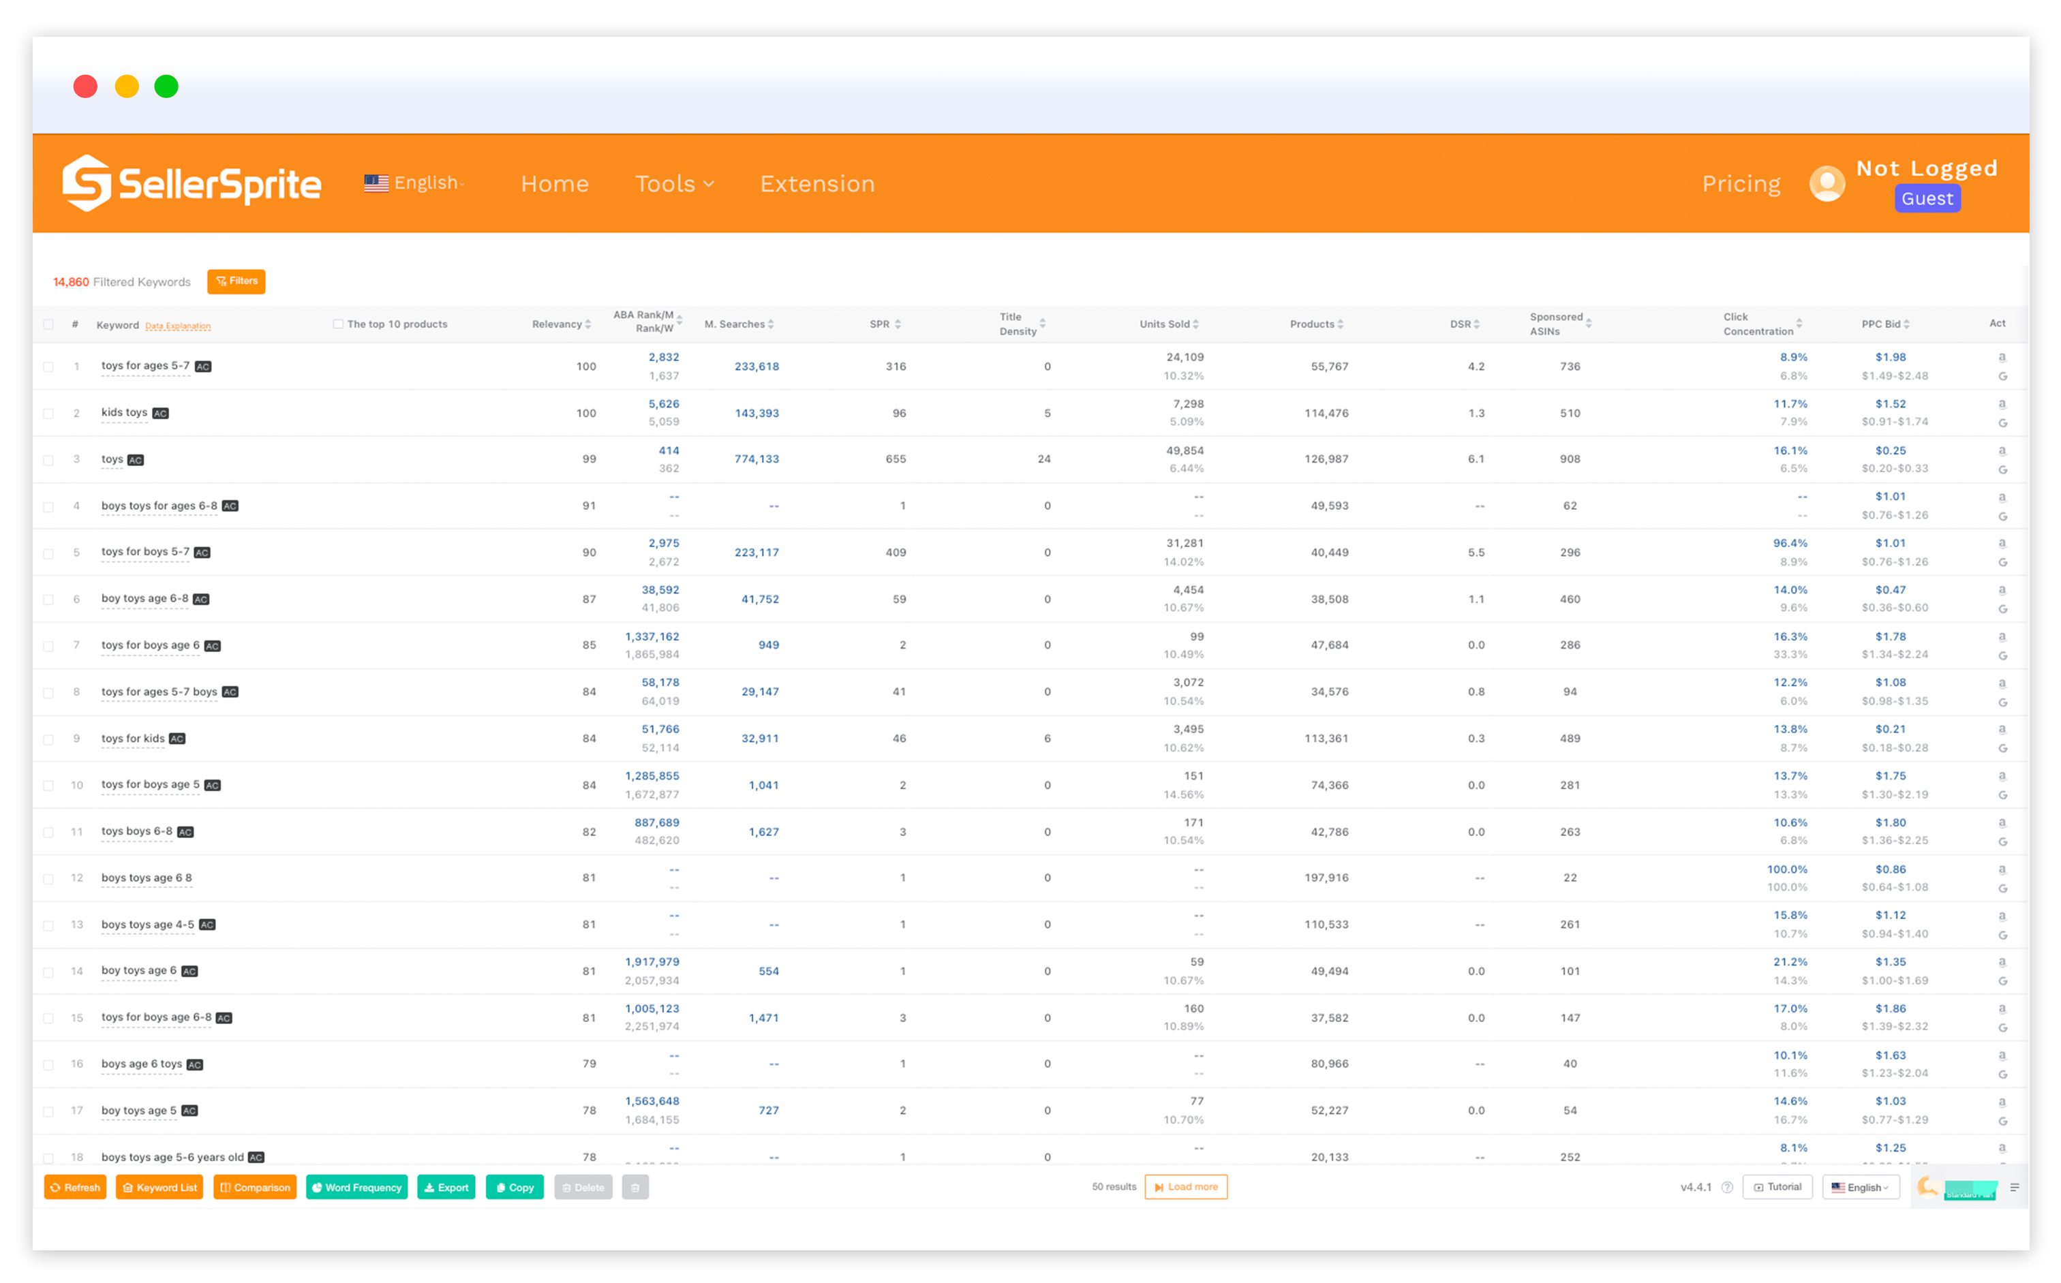Screen dimensions: 2061x1283
Task: Click the Tutorial button in bottom bar
Action: click(x=1777, y=1187)
